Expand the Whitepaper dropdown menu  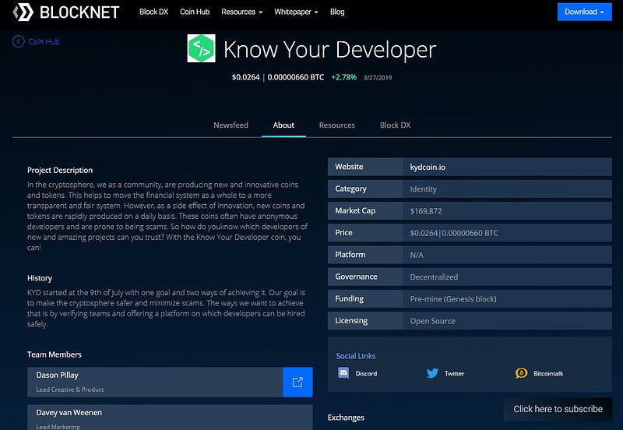point(296,12)
